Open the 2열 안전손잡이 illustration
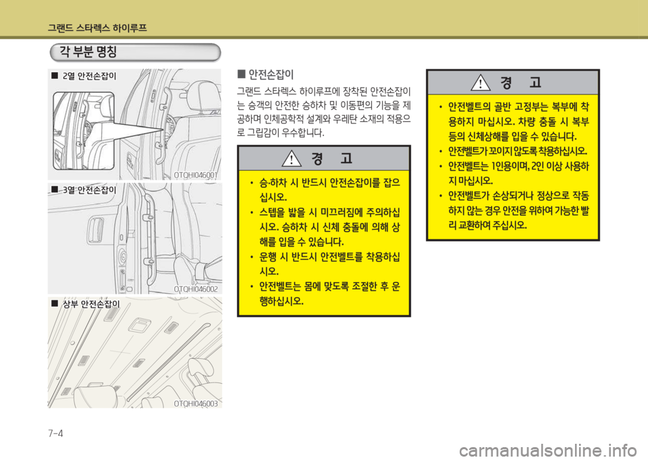 (135, 124)
